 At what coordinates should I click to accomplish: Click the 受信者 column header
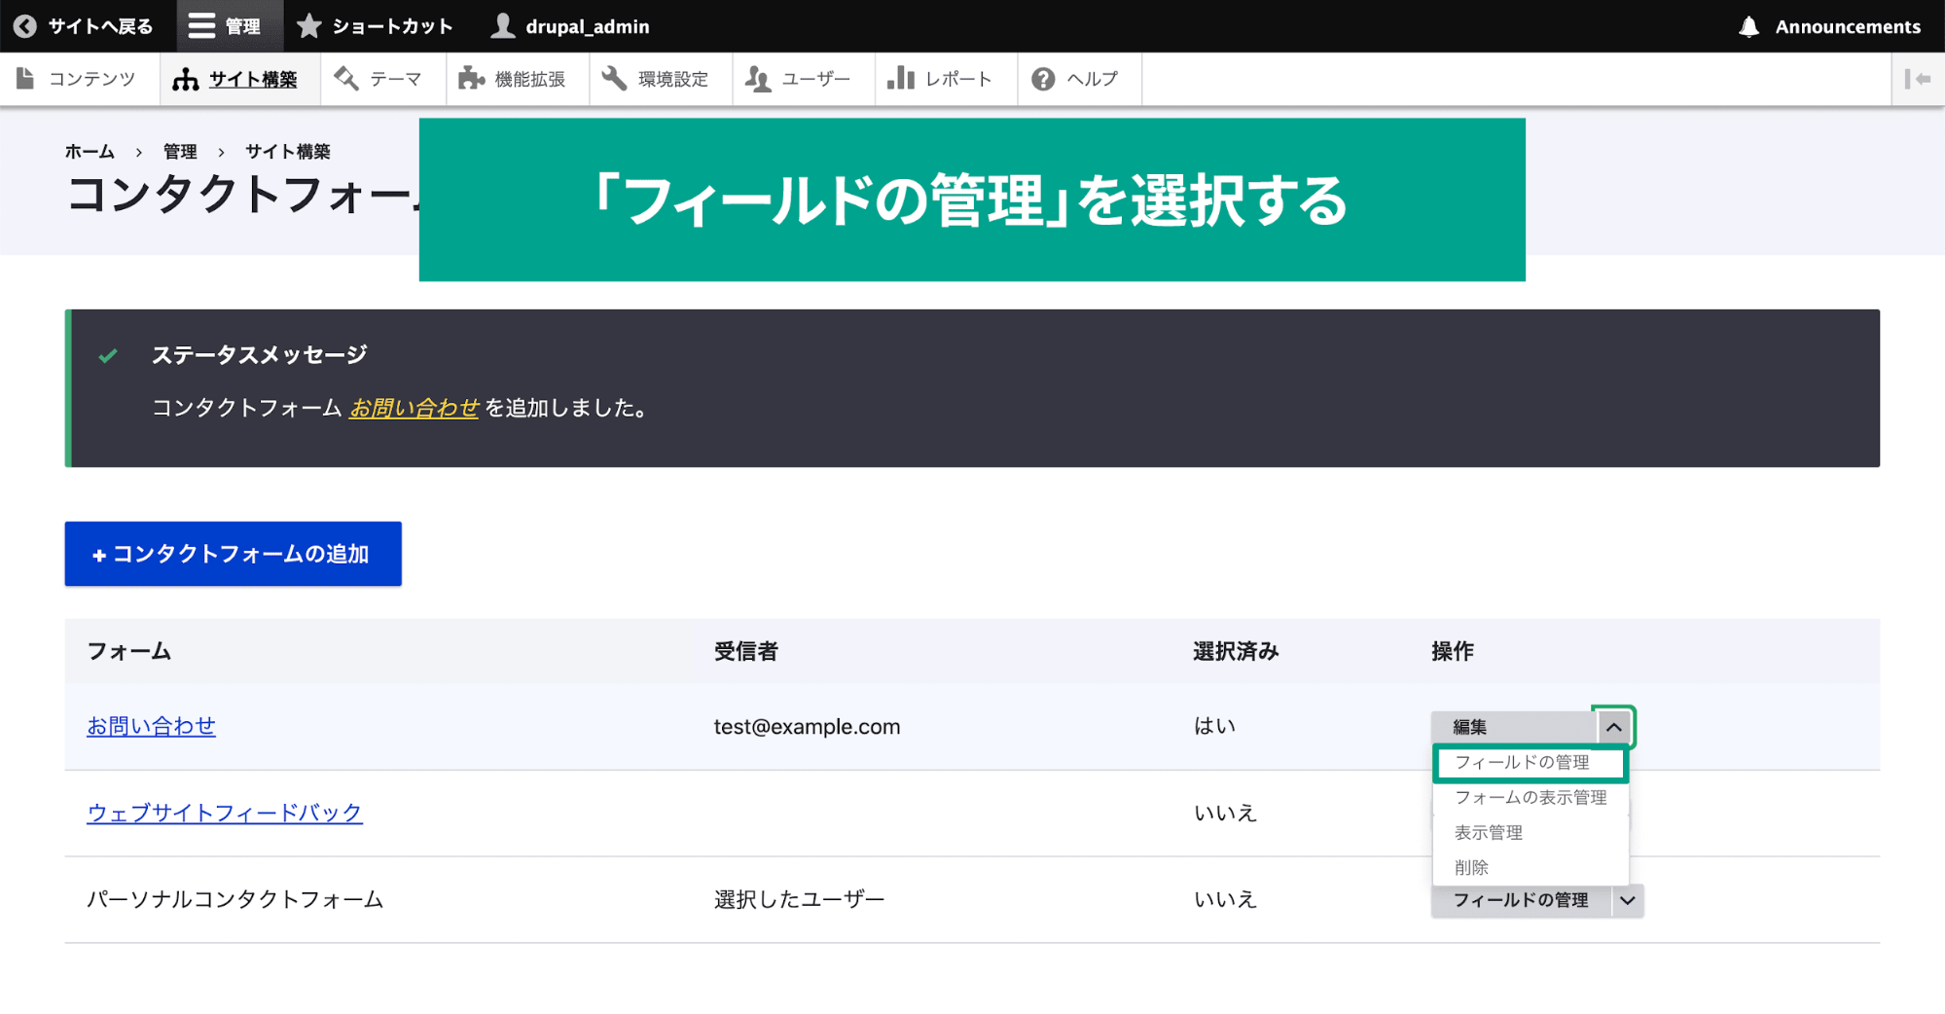(x=746, y=651)
